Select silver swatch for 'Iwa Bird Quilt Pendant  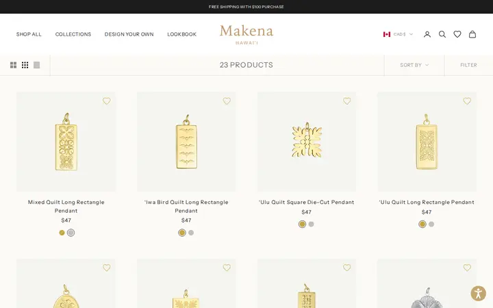[191, 233]
